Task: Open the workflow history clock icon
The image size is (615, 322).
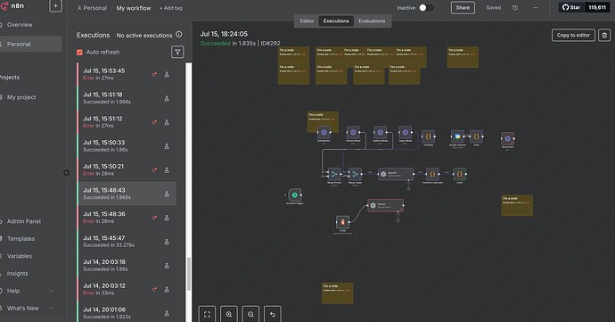Action: [515, 8]
